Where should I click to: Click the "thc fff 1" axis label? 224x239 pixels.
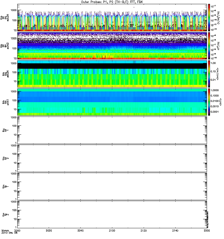coord(5,130)
